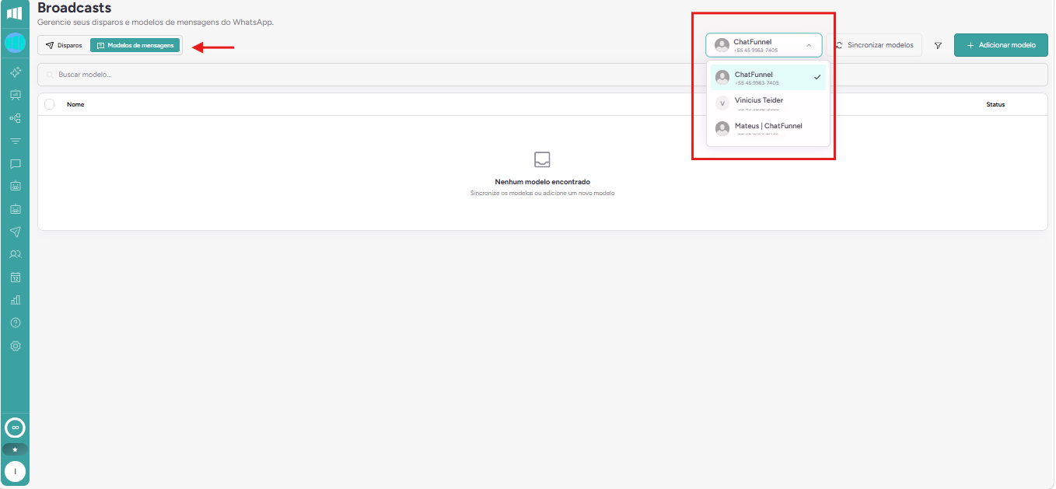Open the user profile avatar labeled I

click(x=15, y=472)
